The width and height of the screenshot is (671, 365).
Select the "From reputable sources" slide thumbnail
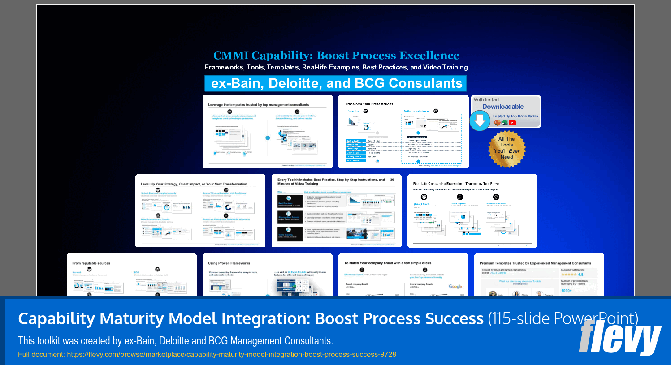click(x=132, y=275)
